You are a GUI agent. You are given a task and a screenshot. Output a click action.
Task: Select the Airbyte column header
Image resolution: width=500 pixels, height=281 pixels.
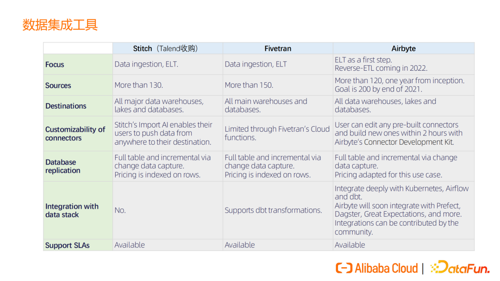pos(403,49)
